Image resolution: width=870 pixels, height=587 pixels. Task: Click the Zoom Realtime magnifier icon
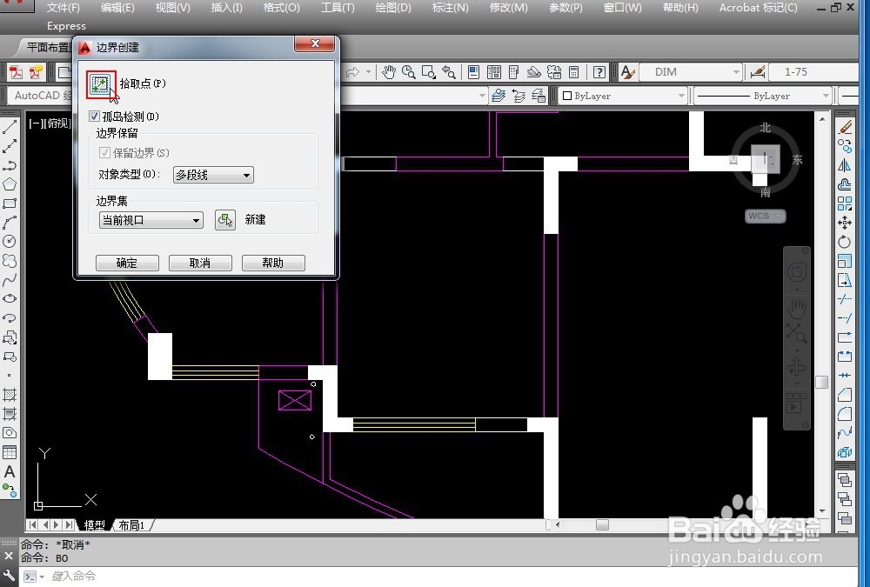(408, 72)
